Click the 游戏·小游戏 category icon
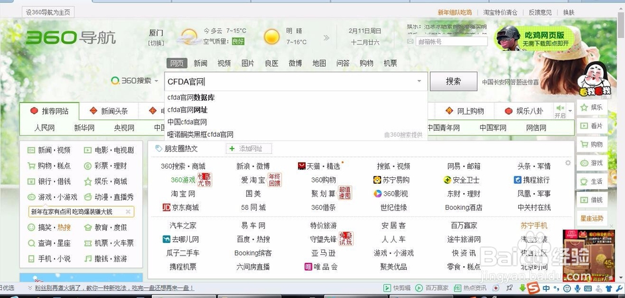Viewport: 625px width, 298px height. (31, 197)
